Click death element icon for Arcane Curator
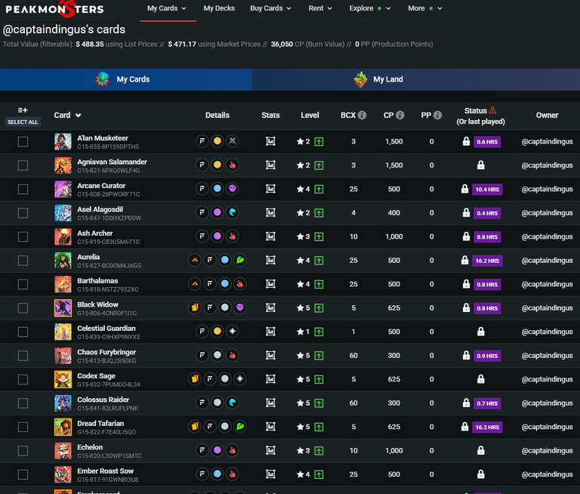The width and height of the screenshot is (580, 494). [233, 189]
